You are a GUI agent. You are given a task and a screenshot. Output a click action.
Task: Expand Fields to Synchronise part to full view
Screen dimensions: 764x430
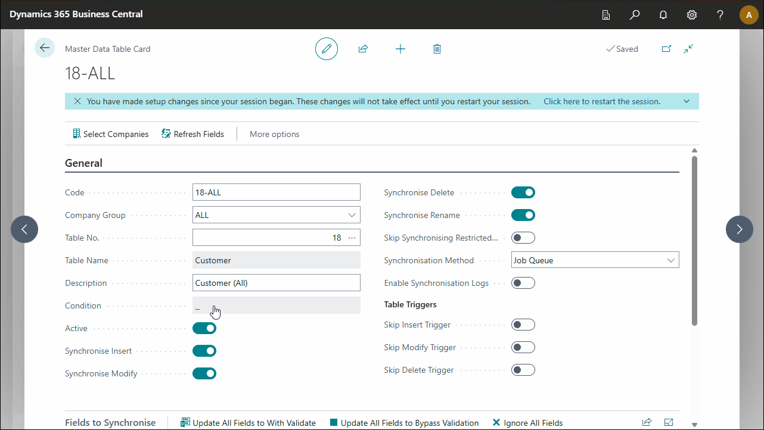click(669, 422)
